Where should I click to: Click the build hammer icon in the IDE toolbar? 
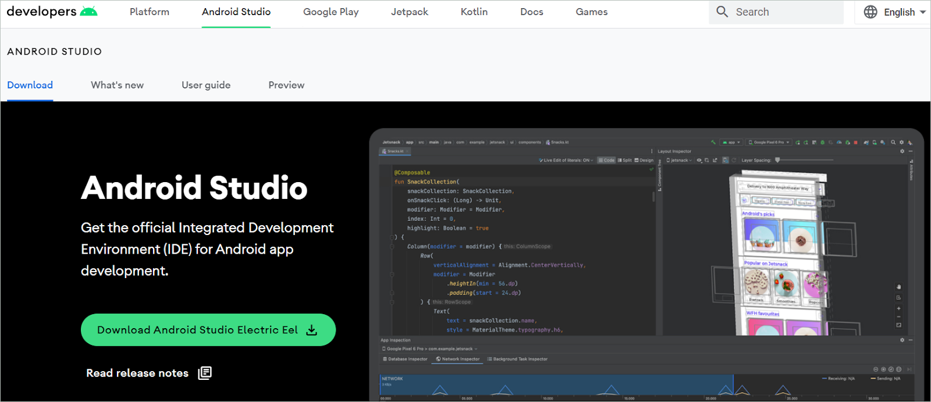pos(713,142)
